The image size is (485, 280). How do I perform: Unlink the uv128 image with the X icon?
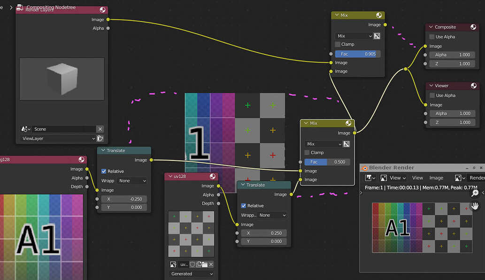pos(211,264)
